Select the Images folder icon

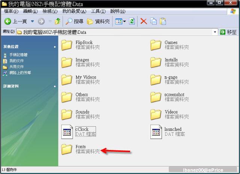coord(67,62)
